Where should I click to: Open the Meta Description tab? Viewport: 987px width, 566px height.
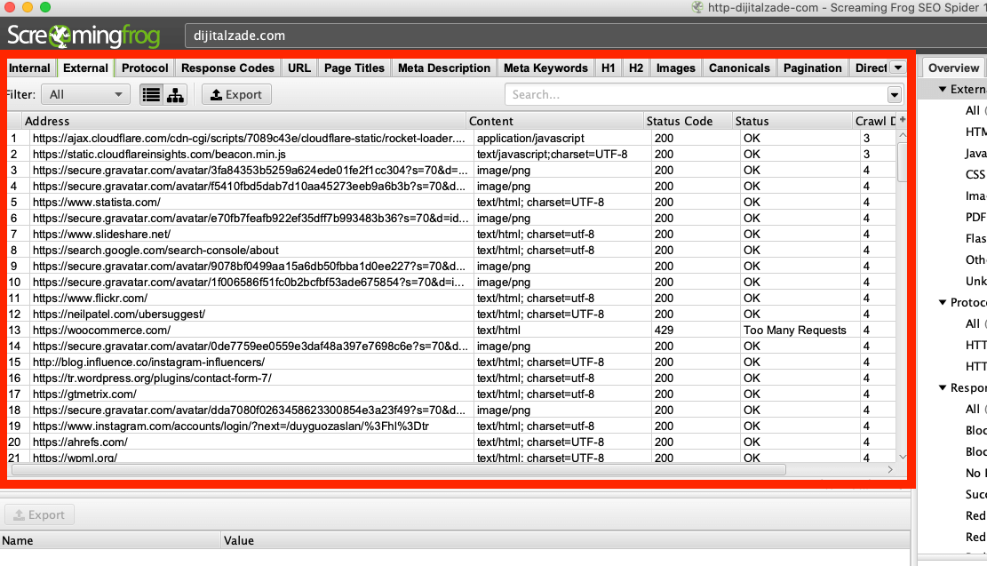pos(444,68)
